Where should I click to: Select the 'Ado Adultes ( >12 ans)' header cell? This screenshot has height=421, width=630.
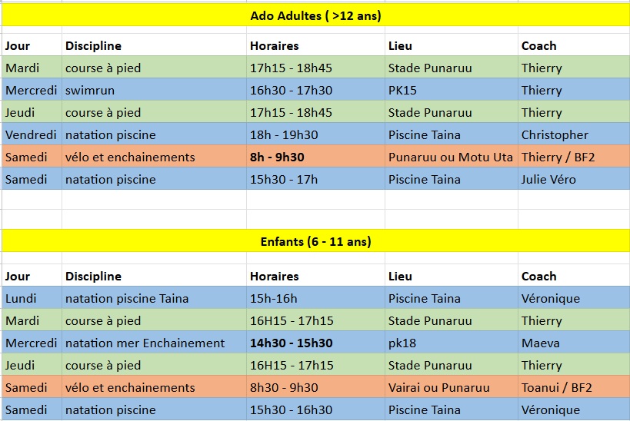click(315, 15)
